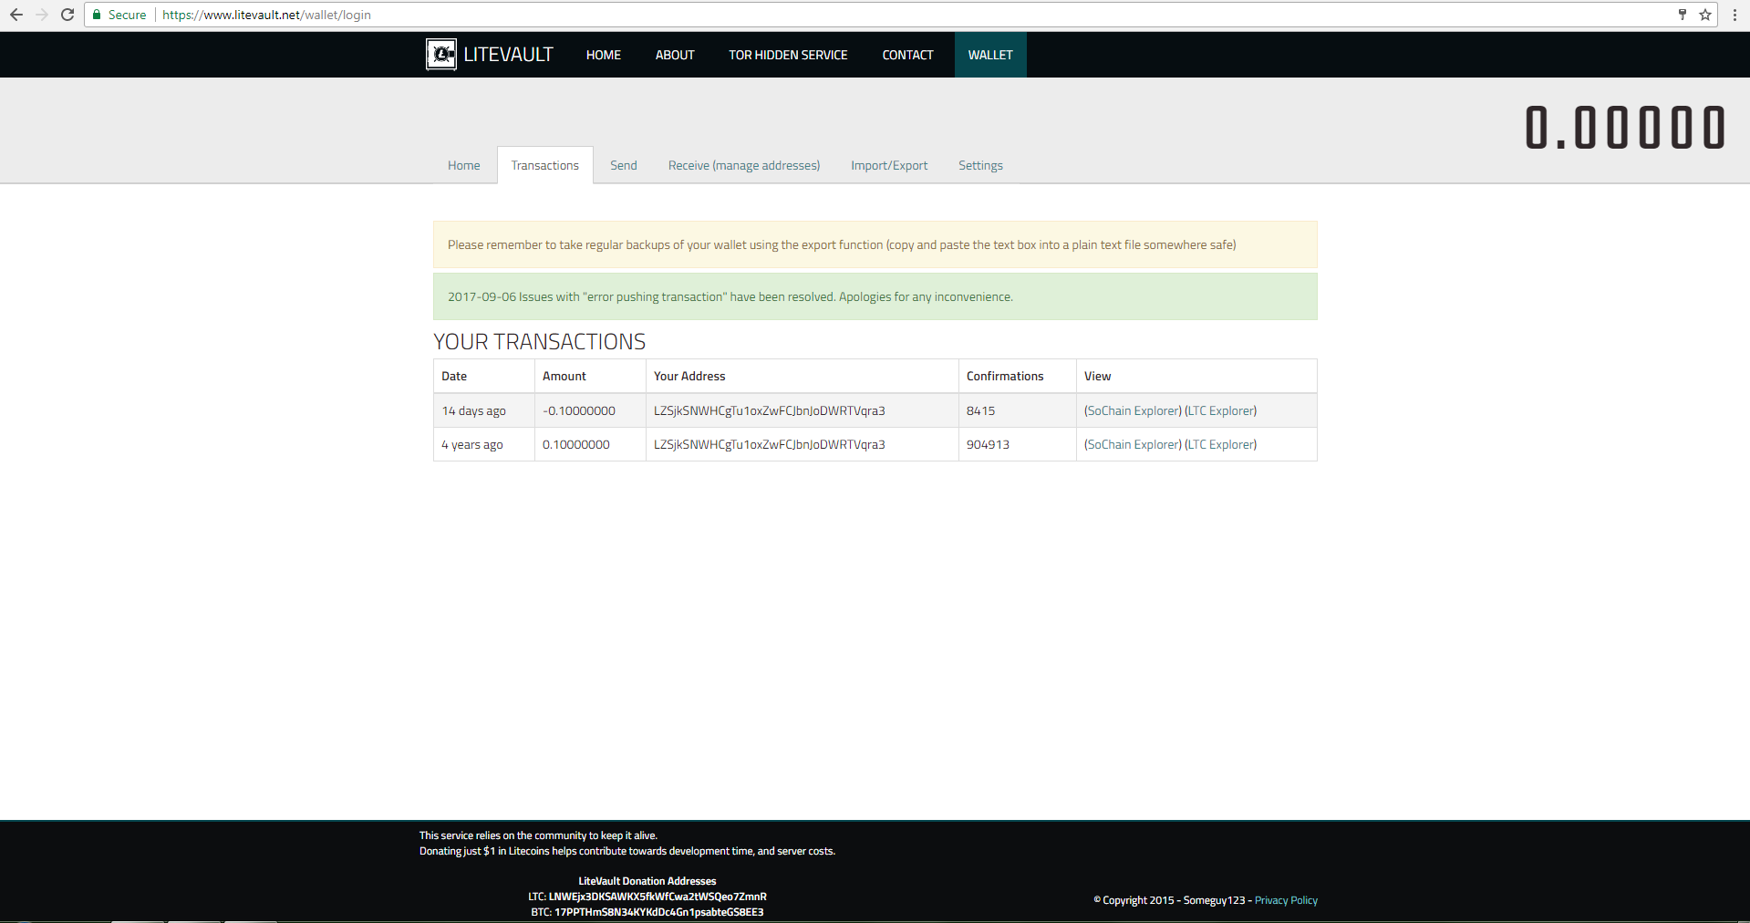Click the LITEVAULT brand name
Viewport: 1750px width, 923px height.
508,55
